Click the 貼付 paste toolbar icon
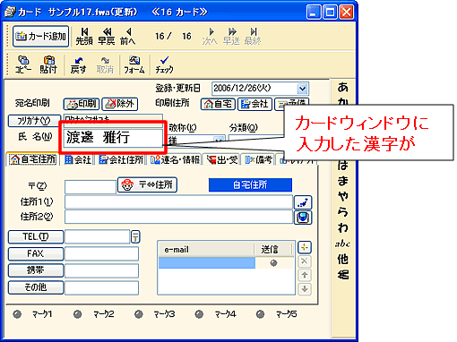This screenshot has height=342, width=457. tap(48, 64)
